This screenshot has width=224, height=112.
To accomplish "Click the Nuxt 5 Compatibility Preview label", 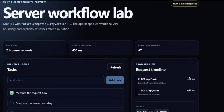I will pyautogui.click(x=24, y=2).
